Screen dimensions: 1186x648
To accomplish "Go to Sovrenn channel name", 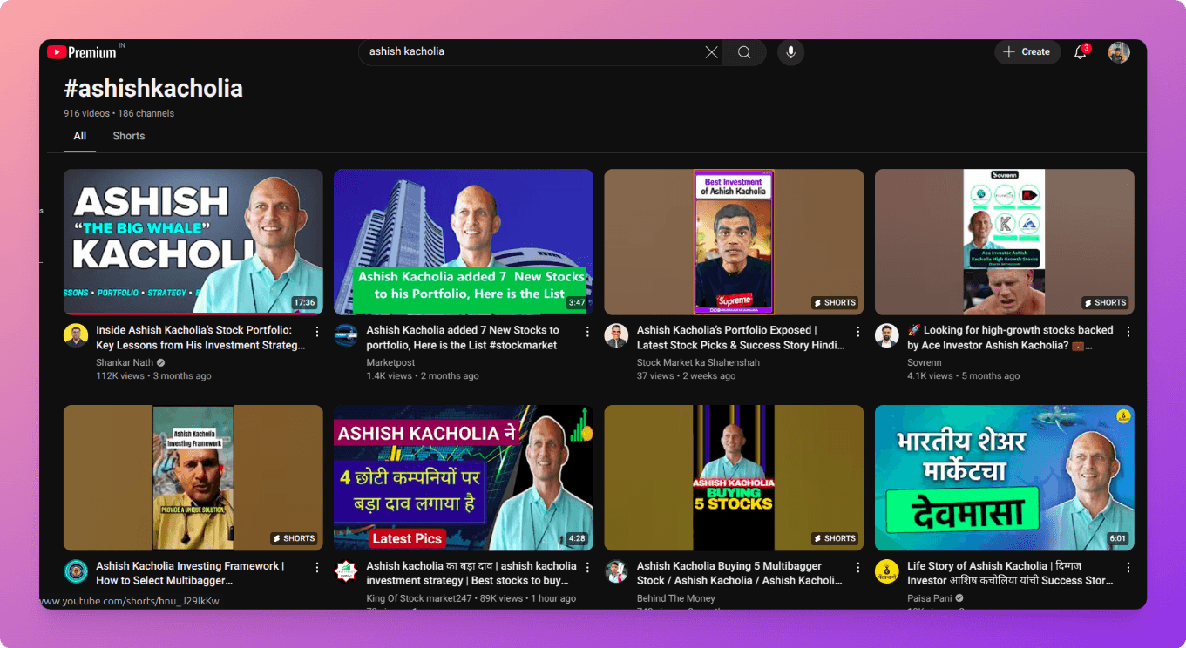I will click(x=925, y=362).
